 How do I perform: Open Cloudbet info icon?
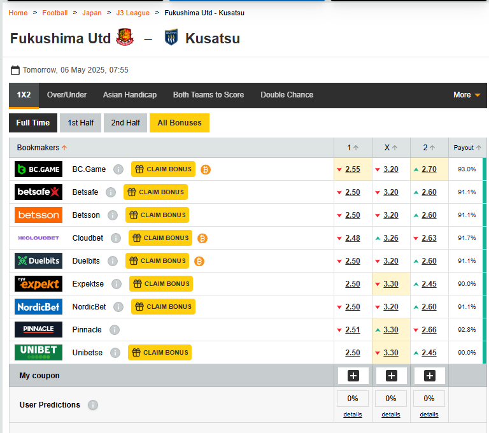coord(116,238)
